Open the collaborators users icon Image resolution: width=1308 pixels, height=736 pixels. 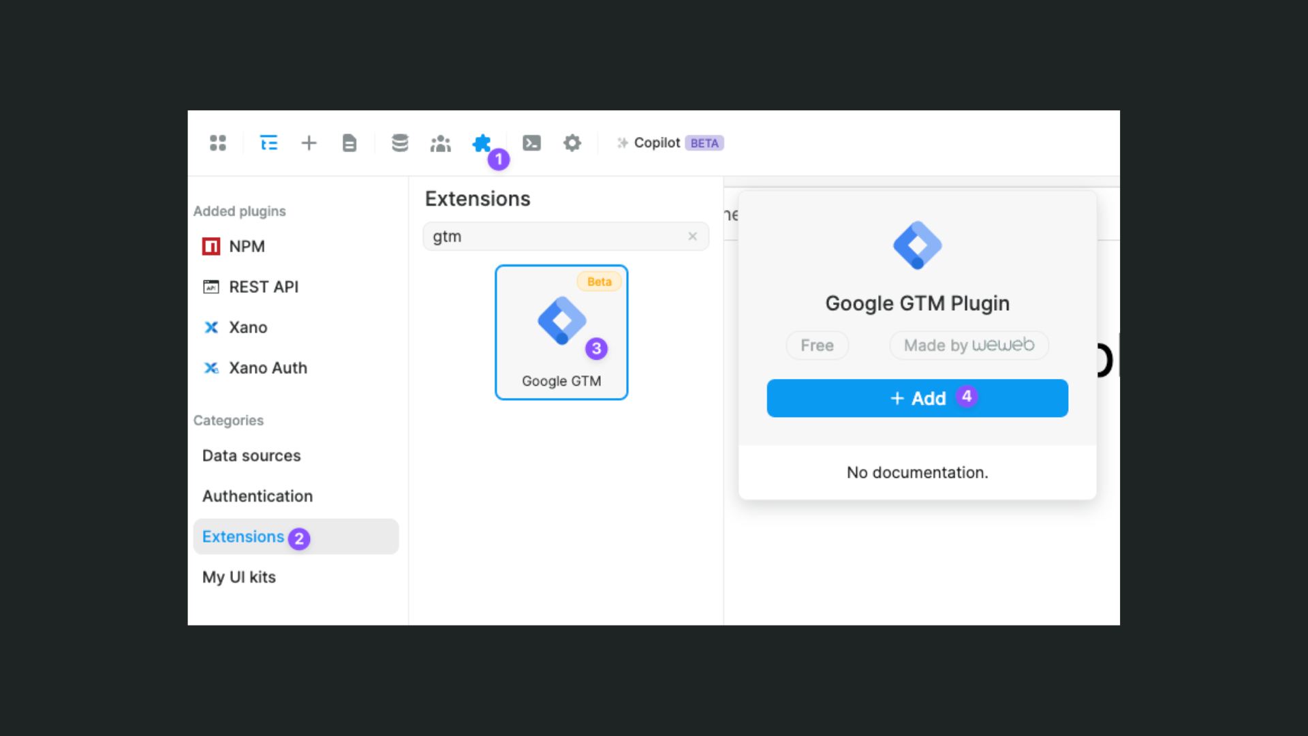click(x=440, y=143)
